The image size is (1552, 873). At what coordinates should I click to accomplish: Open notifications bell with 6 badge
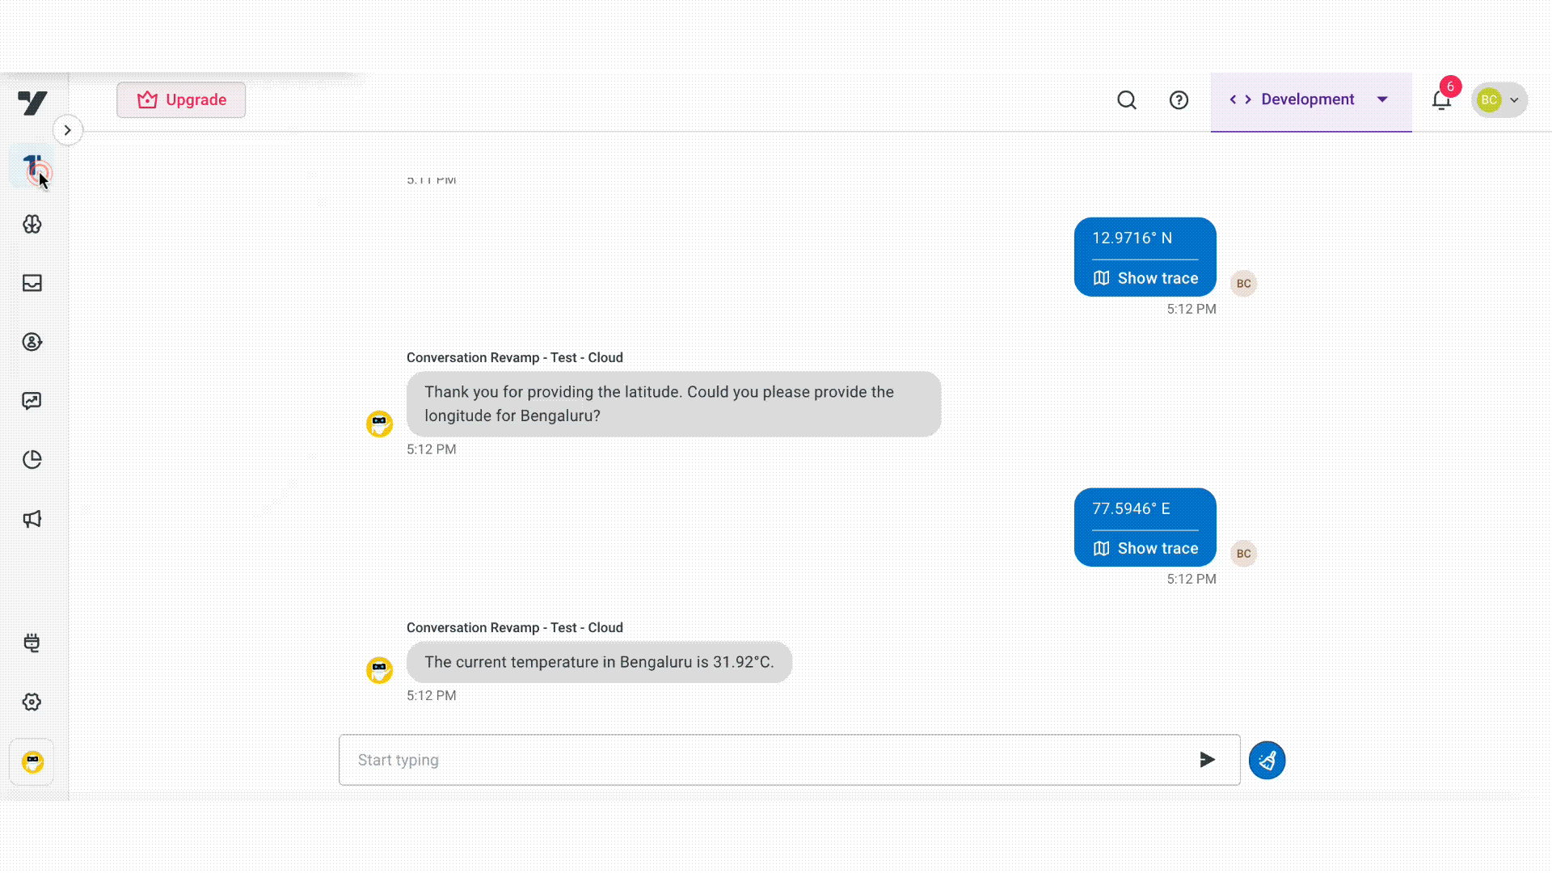click(1441, 100)
